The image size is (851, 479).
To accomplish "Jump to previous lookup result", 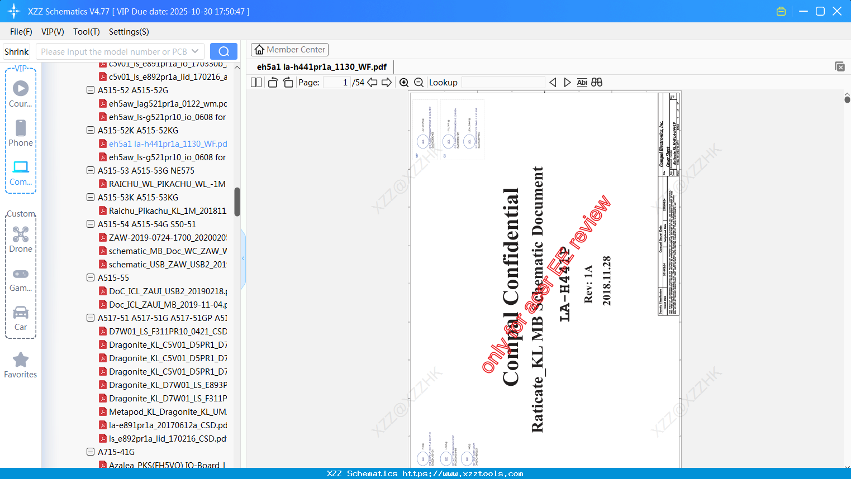I will [553, 83].
